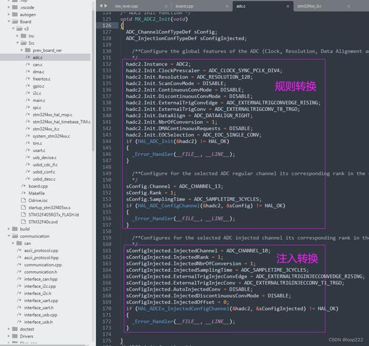Open tim.c file
369x346 pixels.
(37, 143)
